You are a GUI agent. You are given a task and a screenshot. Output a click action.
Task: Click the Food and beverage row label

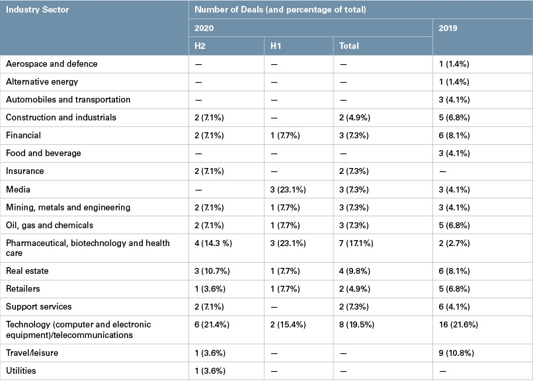click(43, 153)
